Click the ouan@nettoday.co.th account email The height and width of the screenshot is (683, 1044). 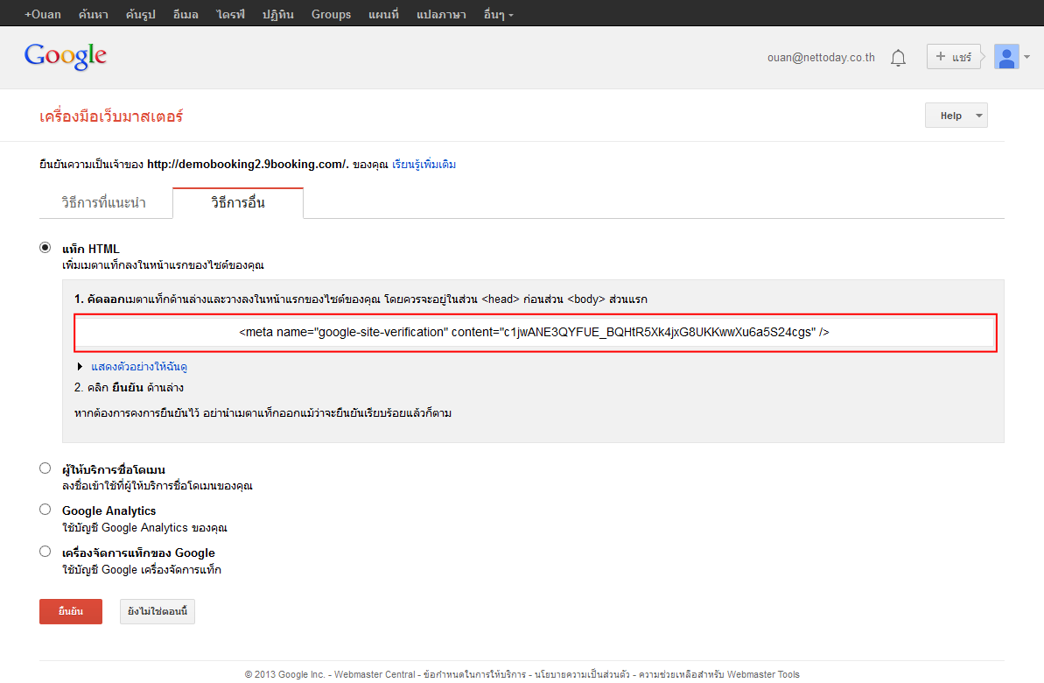821,57
